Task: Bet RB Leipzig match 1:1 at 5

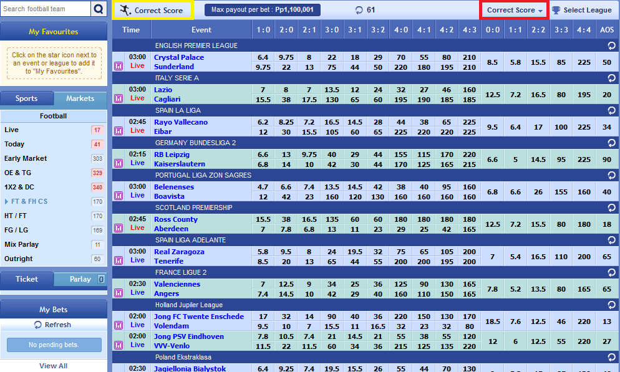Action: coord(515,160)
